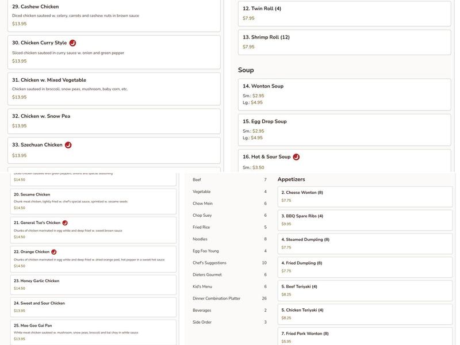This screenshot has width=460, height=345.
Task: Click spicy icon next to Orange Chicken
Action: 54,252
